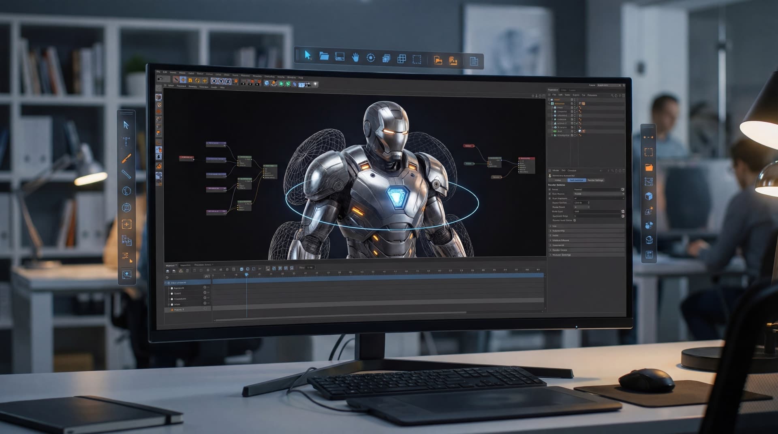This screenshot has height=434, width=778.
Task: Click the hand pan icon in the top floating toolbar
Action: [x=355, y=57]
